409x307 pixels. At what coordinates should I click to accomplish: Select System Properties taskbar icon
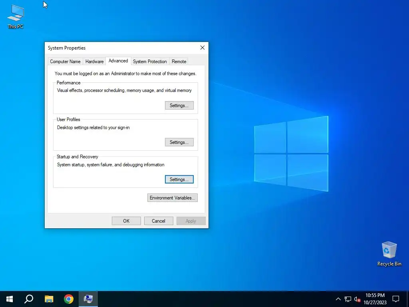tap(88, 299)
